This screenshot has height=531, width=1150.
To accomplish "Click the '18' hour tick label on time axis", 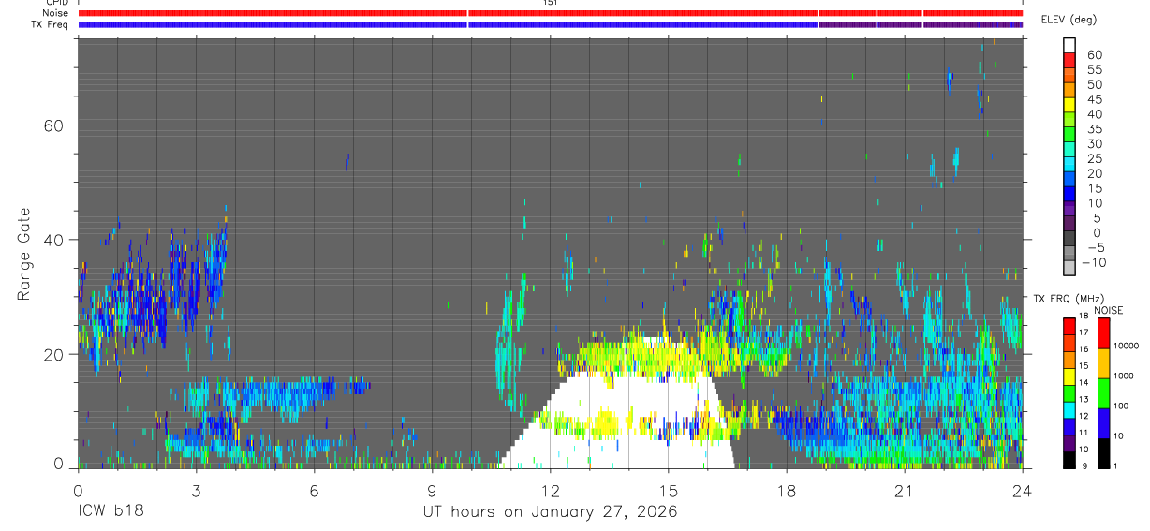I will coord(786,491).
